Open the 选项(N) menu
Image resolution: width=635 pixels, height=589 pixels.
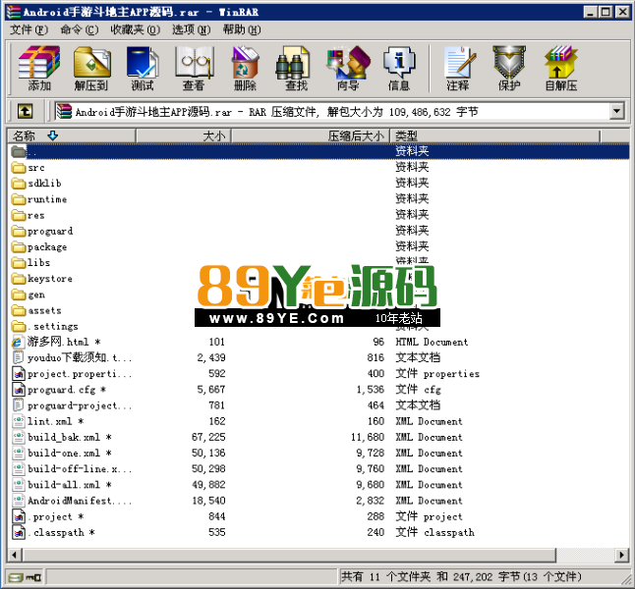pos(191,29)
